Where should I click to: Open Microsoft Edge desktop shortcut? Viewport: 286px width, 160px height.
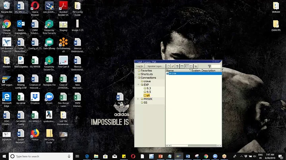7,100
